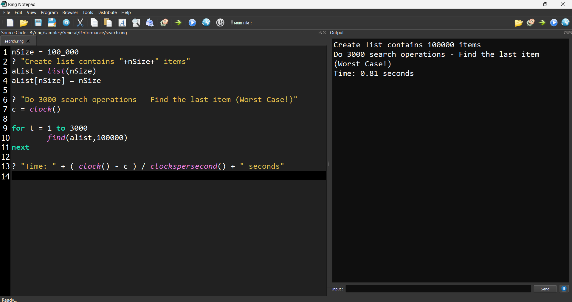Image resolution: width=572 pixels, height=302 pixels.
Task: Click the empty highlighted line 14
Action: point(168,176)
